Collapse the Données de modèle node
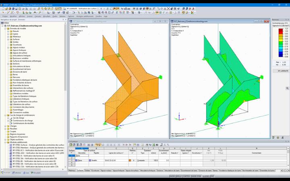The width and height of the screenshot is (290, 181). click(5, 29)
